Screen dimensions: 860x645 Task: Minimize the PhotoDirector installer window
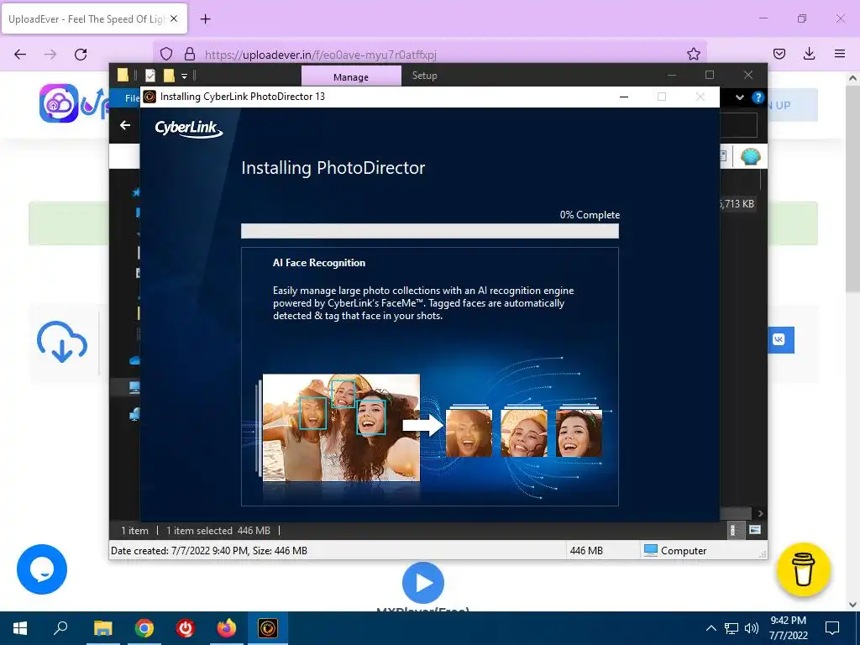pyautogui.click(x=624, y=97)
